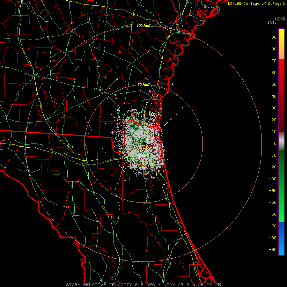Screen dimensions: 287x287
Task: Click the NEXR label above the scale
Action: click(x=280, y=19)
